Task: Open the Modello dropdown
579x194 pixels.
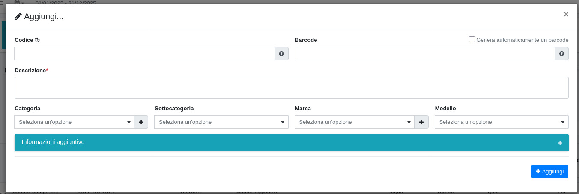Action: [501, 122]
